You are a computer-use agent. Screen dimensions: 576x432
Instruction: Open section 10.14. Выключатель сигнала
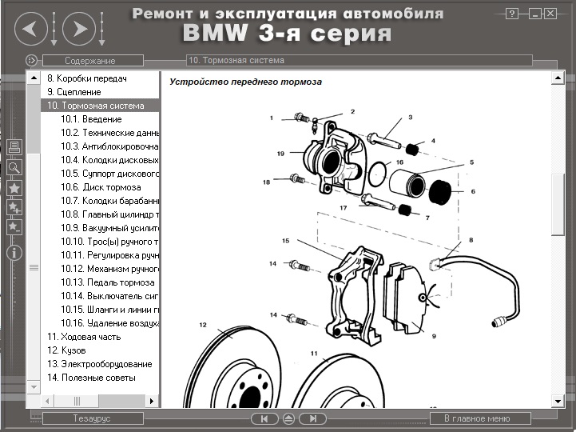(x=109, y=296)
